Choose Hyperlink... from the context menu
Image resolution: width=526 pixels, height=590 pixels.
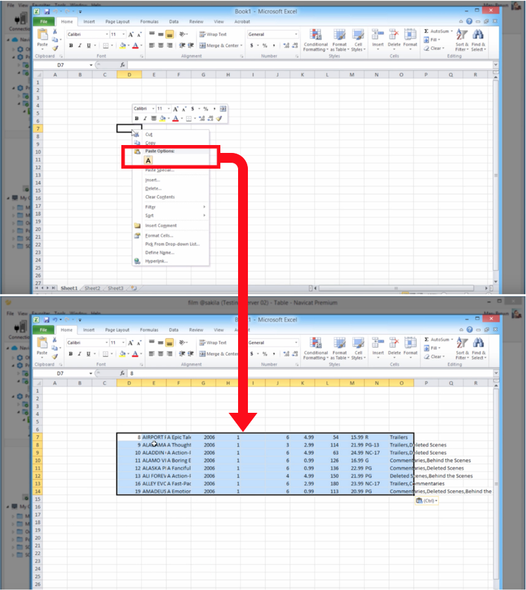156,261
